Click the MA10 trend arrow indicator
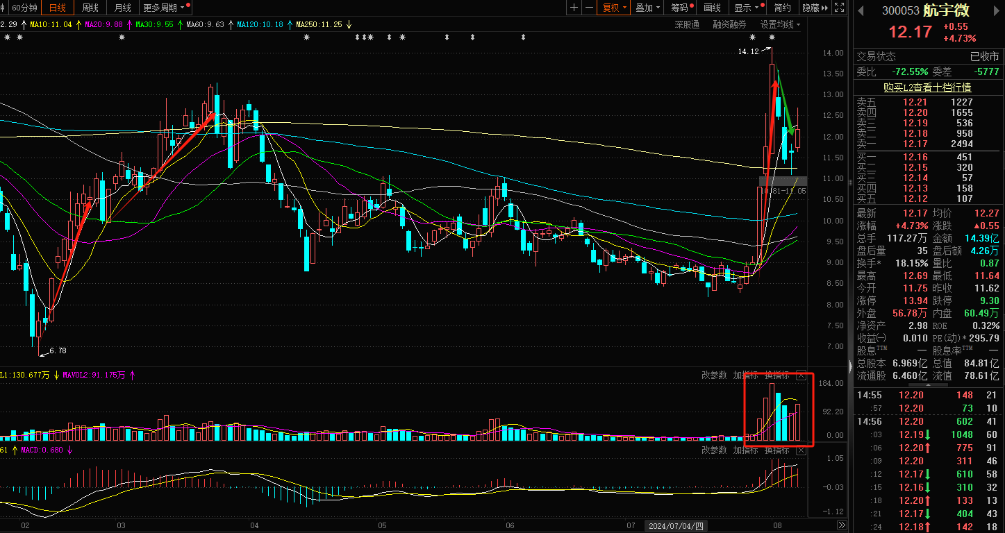Viewport: 1005px width, 533px height. 78,24
